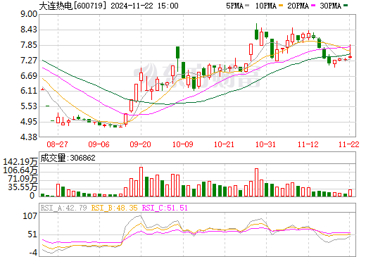Click the RSI_A:42.79 indicator label
Image resolution: width=366 pixels, height=257 pixels.
(64, 208)
